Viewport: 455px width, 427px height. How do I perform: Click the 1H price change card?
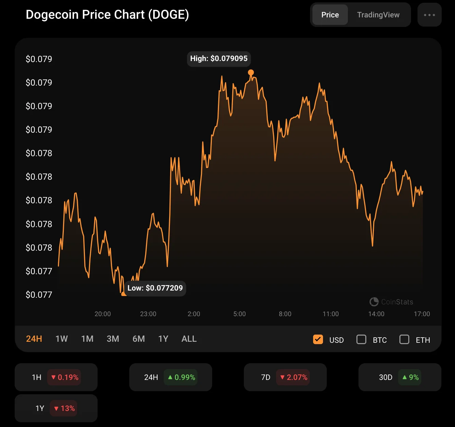[x=56, y=377]
